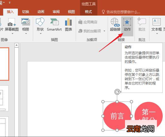This screenshot has height=137, width=165.
Task: Switch to the Insert (插入) tab
Action: (x=10, y=12)
